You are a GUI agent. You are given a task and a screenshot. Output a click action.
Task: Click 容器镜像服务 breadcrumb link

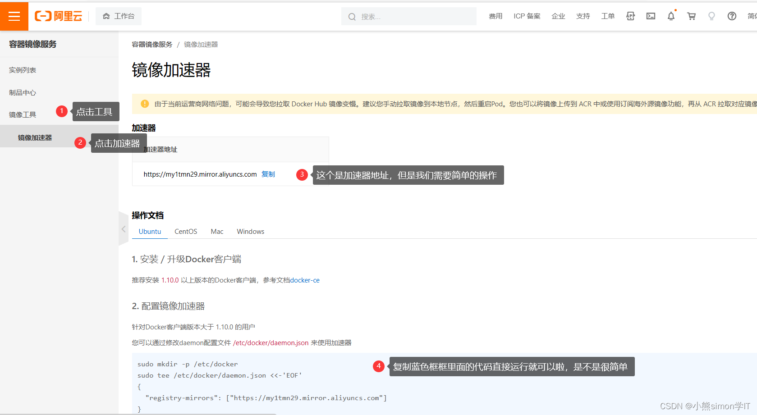[x=152, y=45]
